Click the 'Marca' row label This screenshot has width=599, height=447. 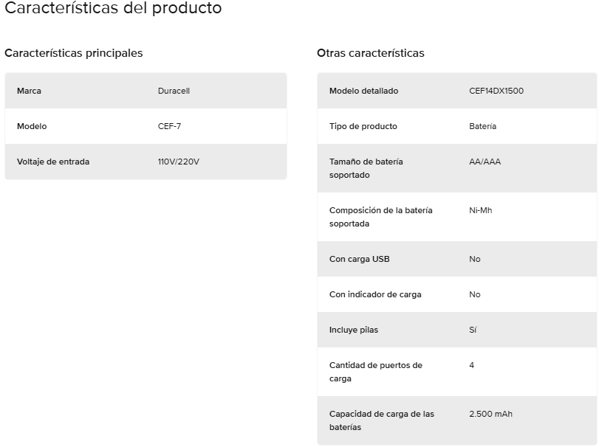tap(29, 91)
